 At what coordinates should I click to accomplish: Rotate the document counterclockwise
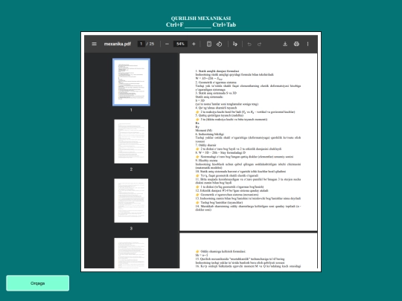pos(219,44)
